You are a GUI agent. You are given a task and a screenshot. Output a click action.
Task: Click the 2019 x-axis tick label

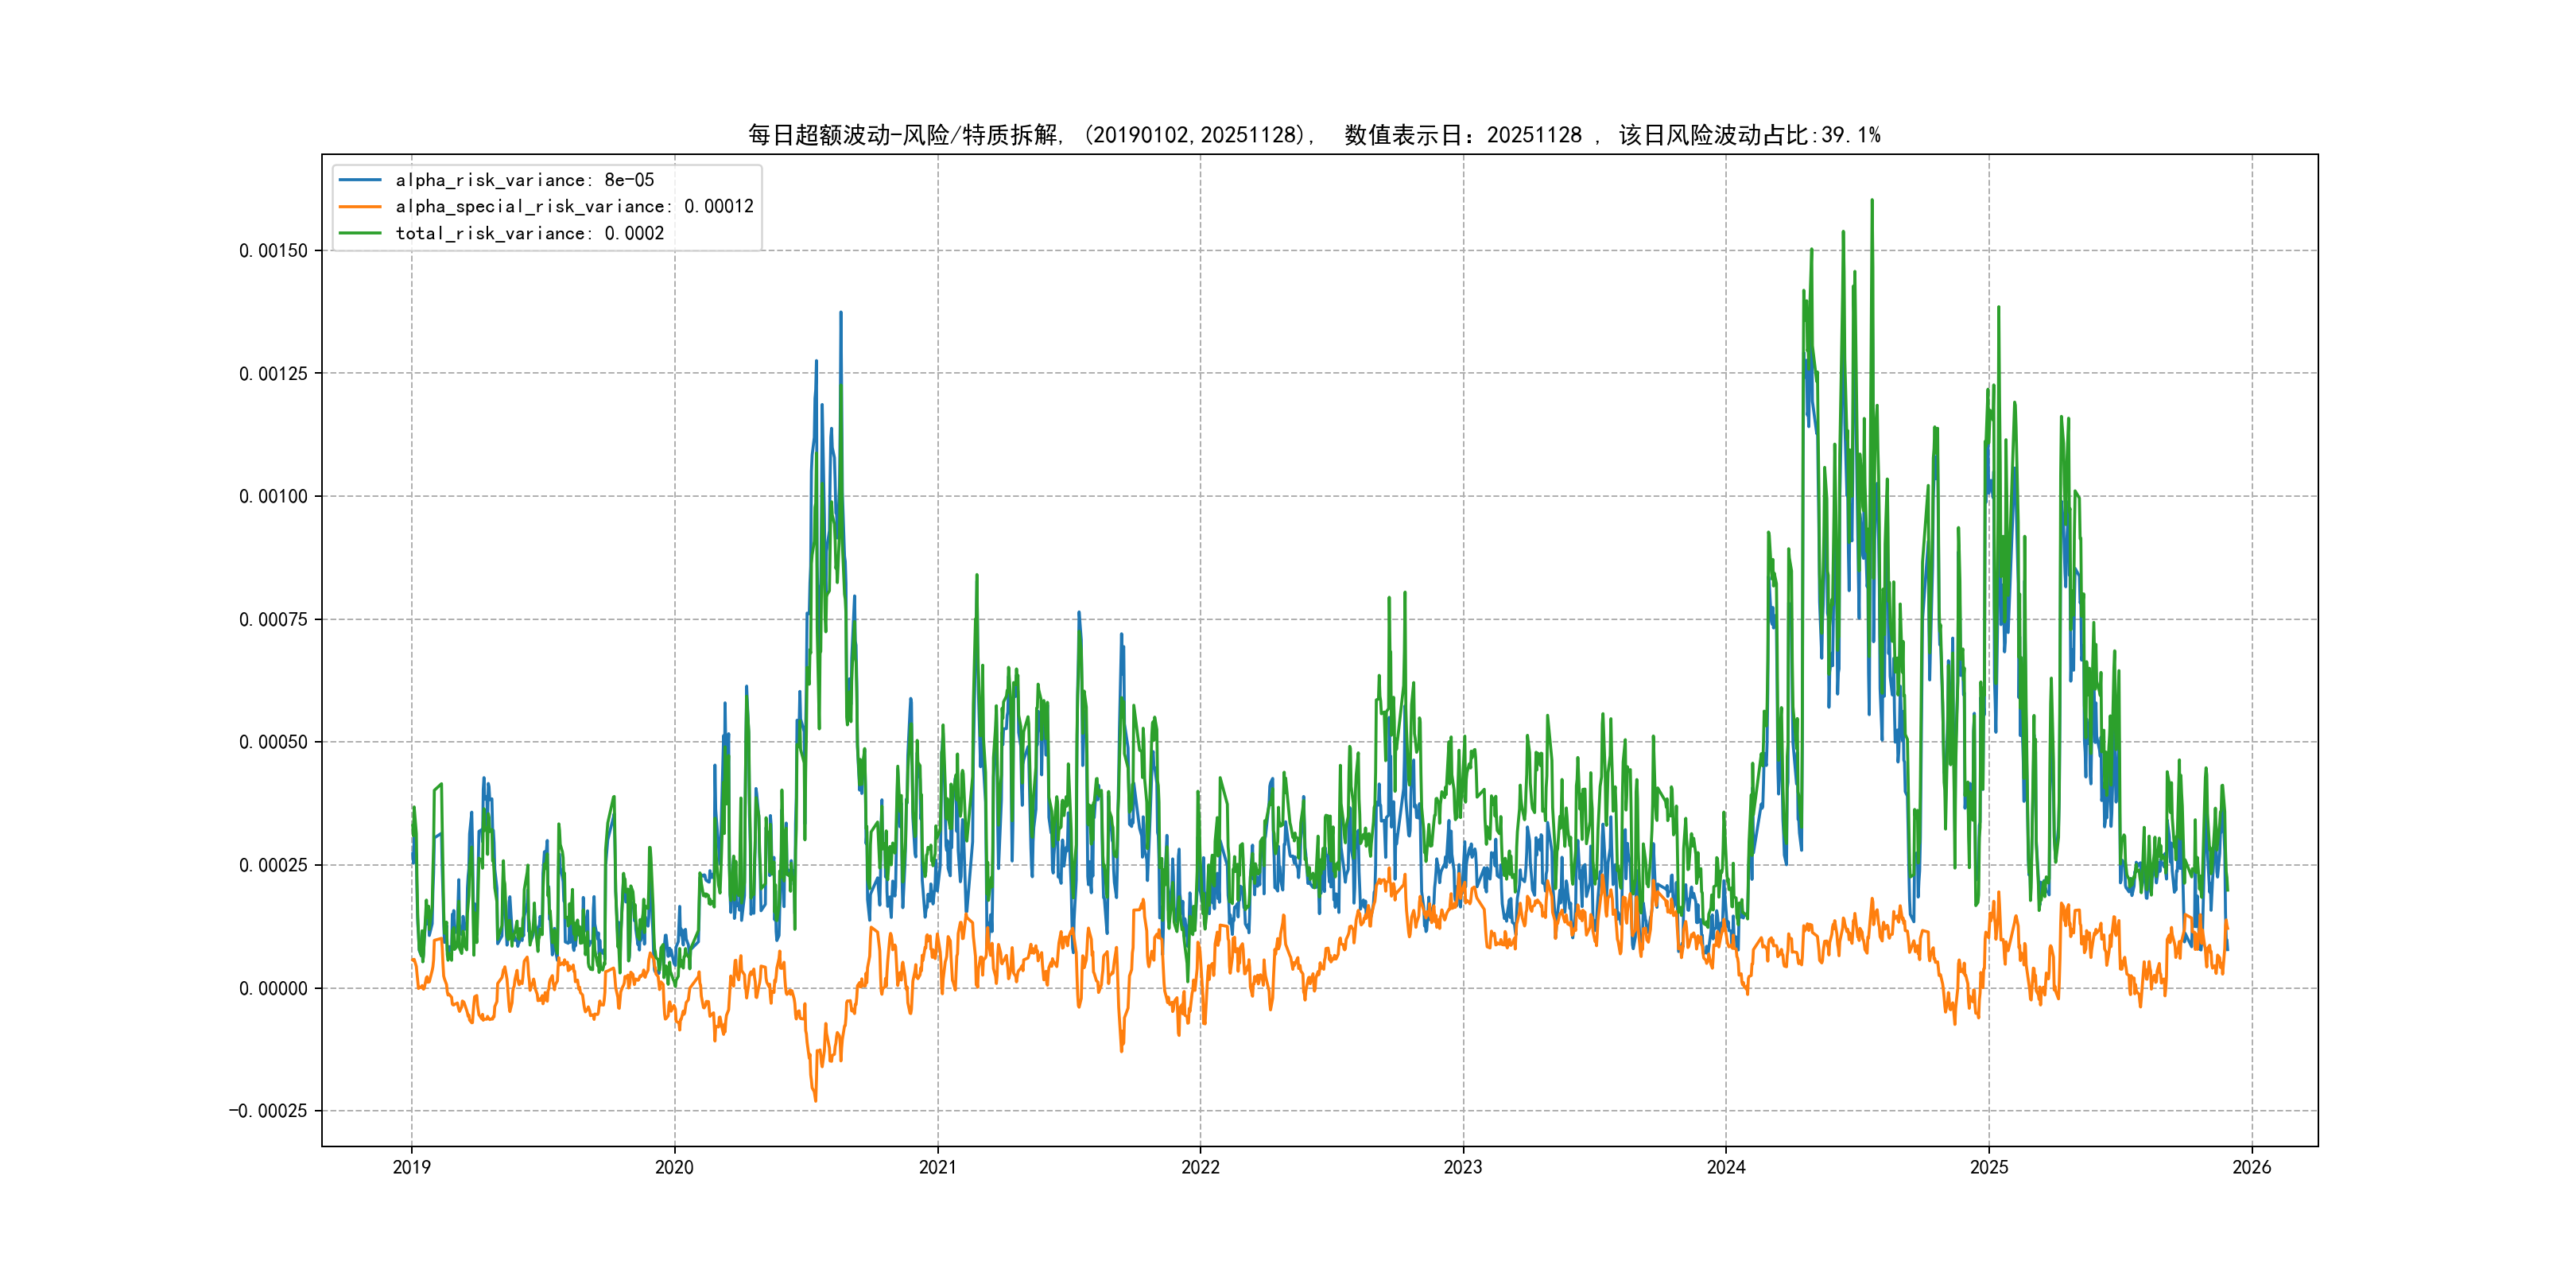tap(411, 1167)
